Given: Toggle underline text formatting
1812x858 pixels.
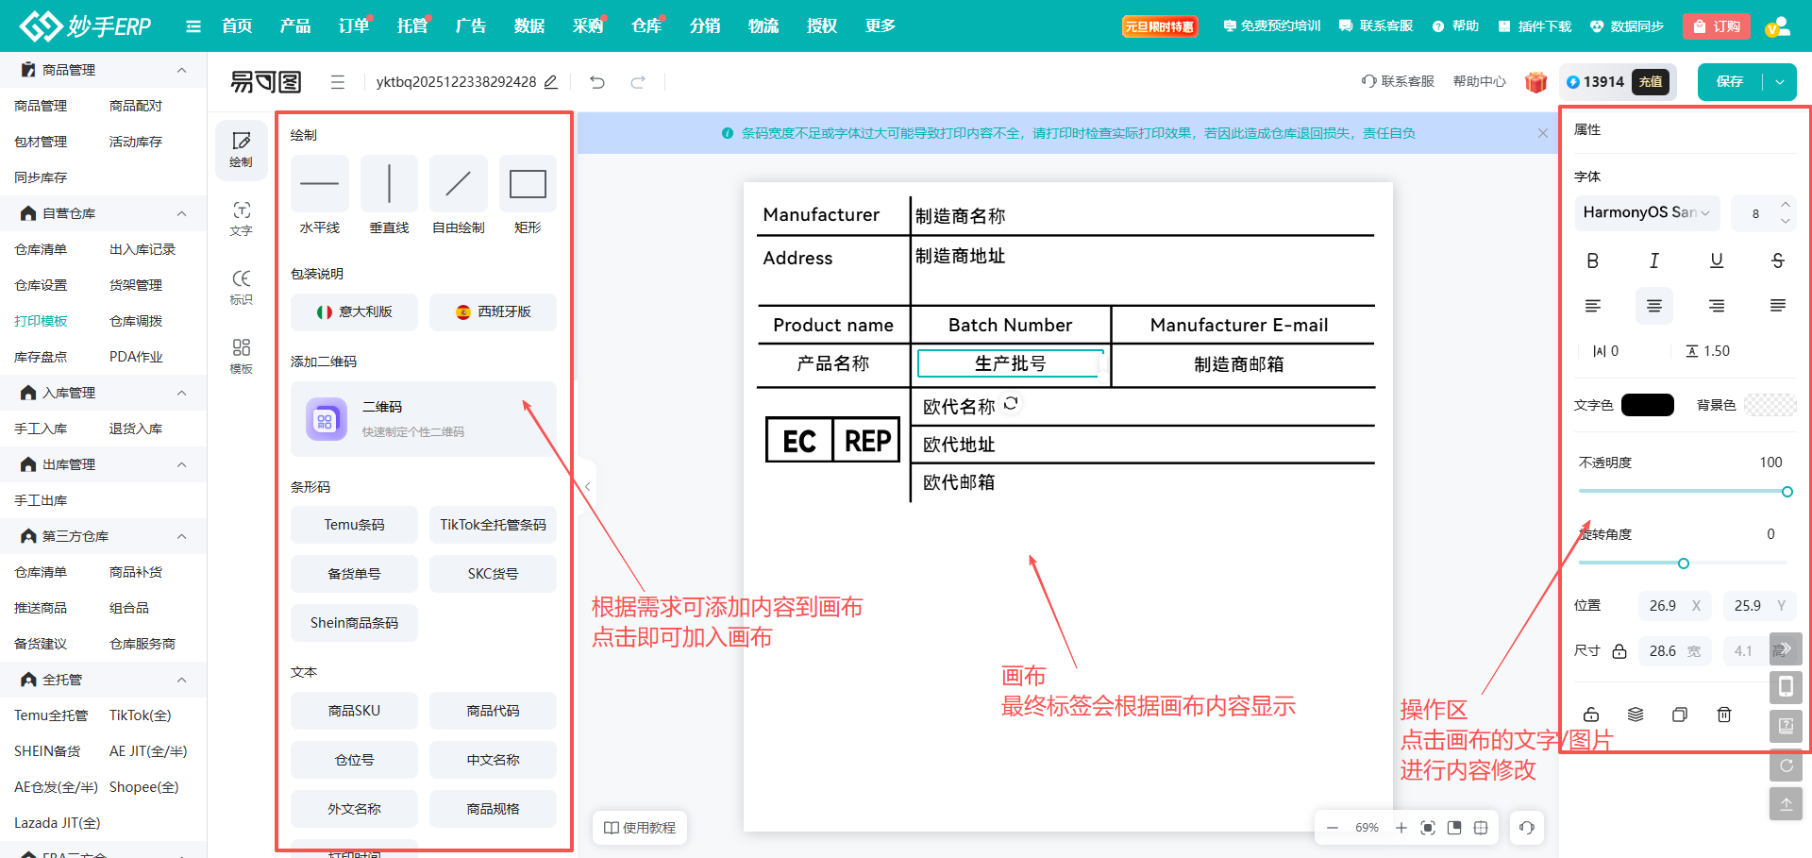Looking at the screenshot, I should tap(1717, 261).
